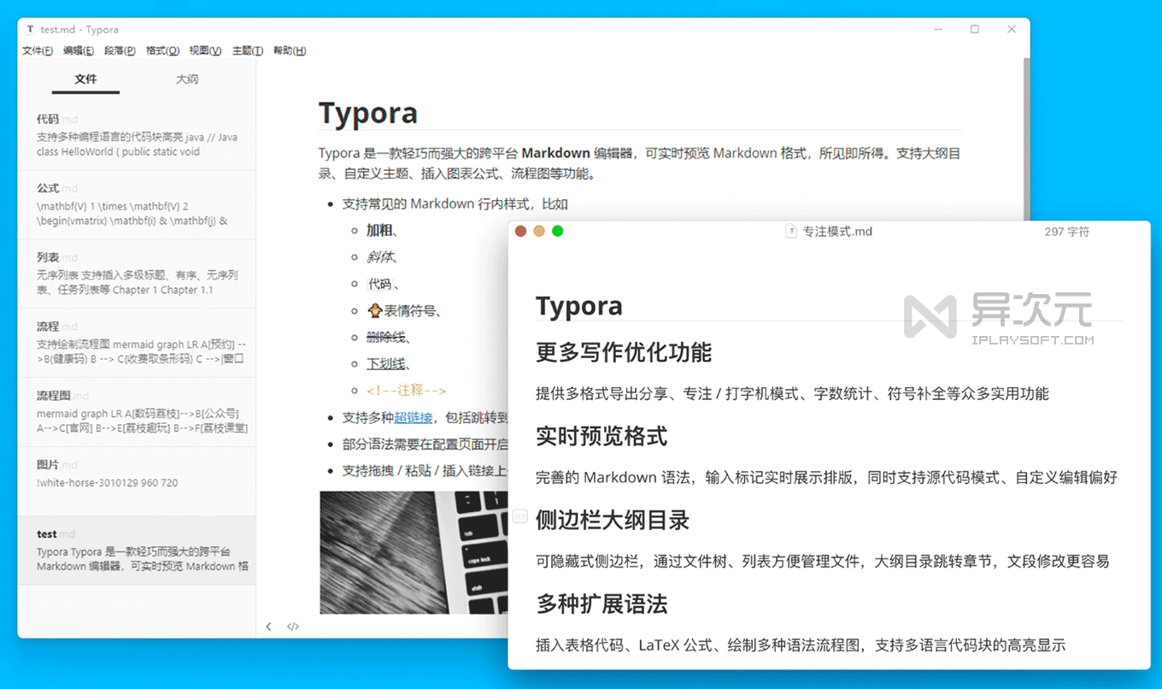Click the 297 字符 word count
The width and height of the screenshot is (1162, 689).
pos(1066,231)
